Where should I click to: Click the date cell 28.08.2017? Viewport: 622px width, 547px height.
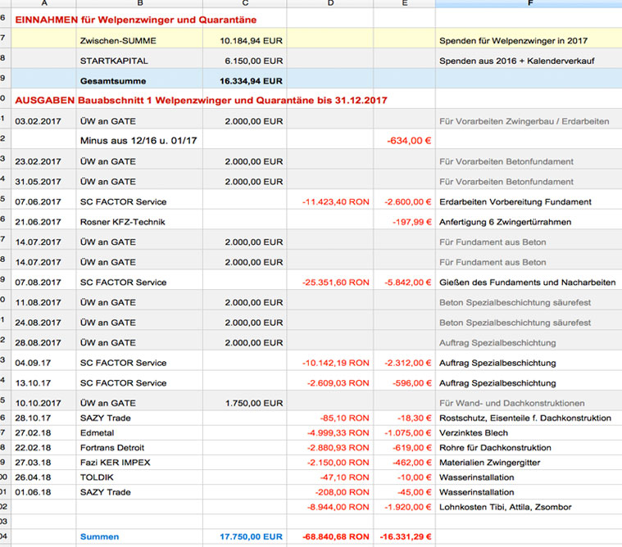(43, 341)
